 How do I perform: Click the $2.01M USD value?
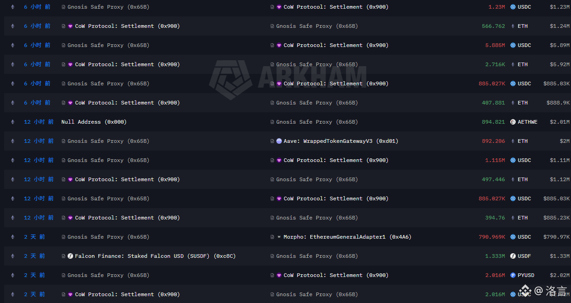560,122
